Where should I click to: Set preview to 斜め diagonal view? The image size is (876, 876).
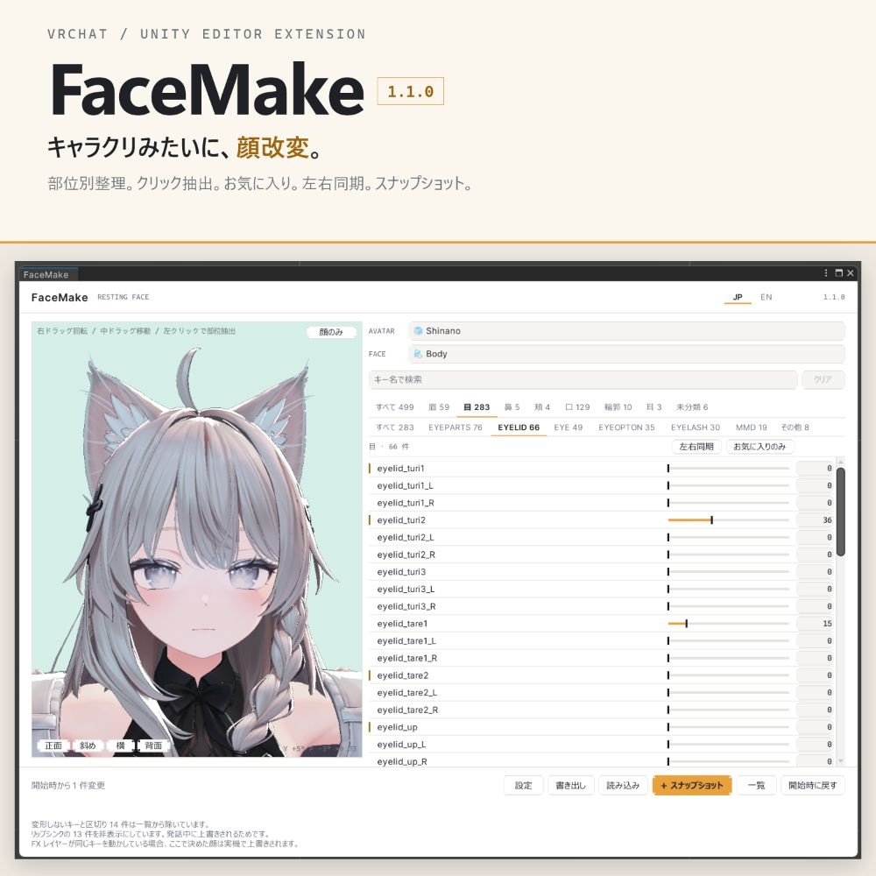coord(88,745)
